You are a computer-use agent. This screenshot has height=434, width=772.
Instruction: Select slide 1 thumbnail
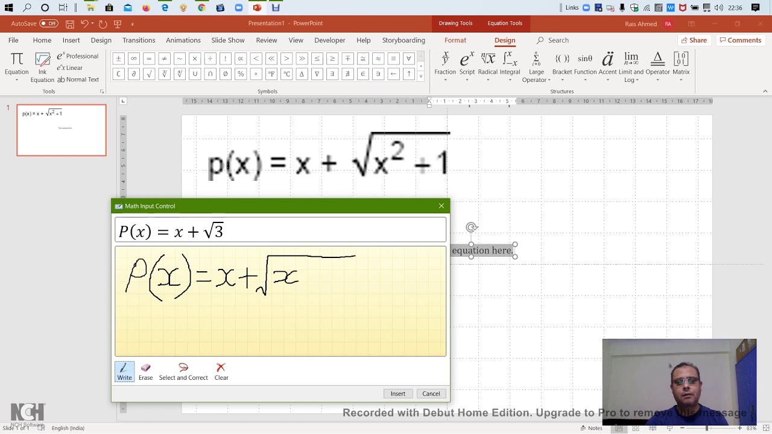click(62, 130)
